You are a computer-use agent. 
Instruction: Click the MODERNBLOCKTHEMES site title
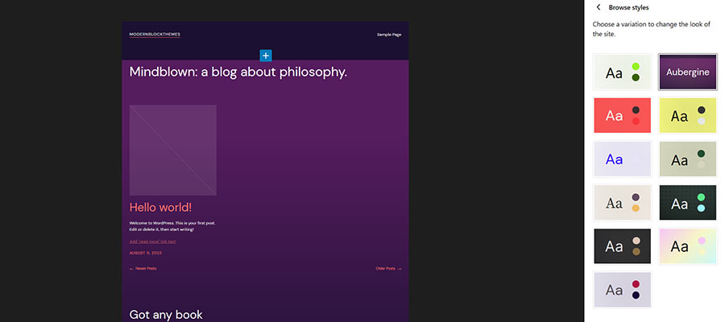(155, 35)
